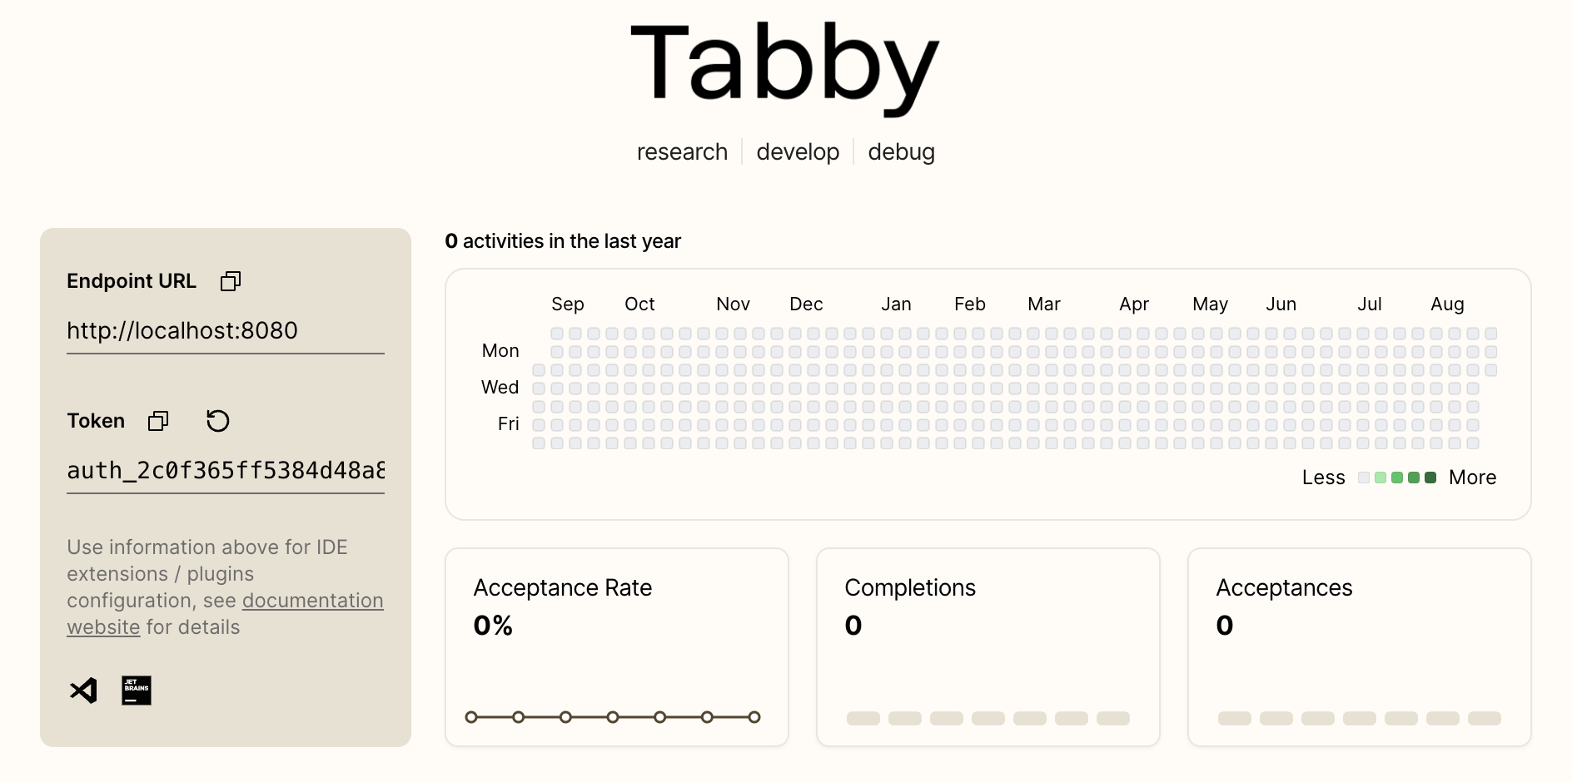Click the Endpoint URL field with localhost:8080
The image size is (1572, 782).
tap(225, 331)
